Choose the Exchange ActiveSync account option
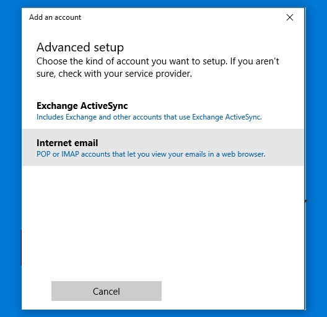Image resolution: width=327 pixels, height=317 pixels. tap(163, 111)
